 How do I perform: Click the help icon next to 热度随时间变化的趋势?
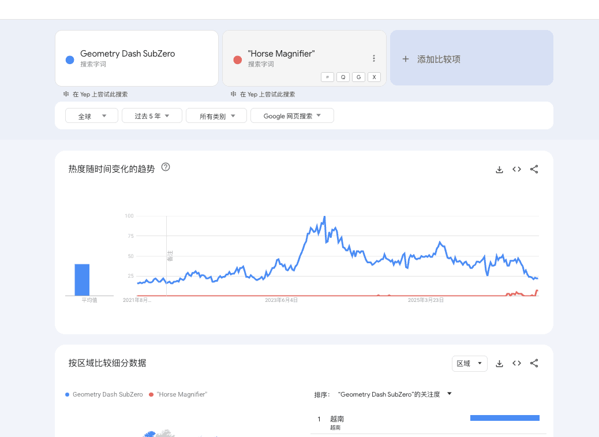(166, 167)
